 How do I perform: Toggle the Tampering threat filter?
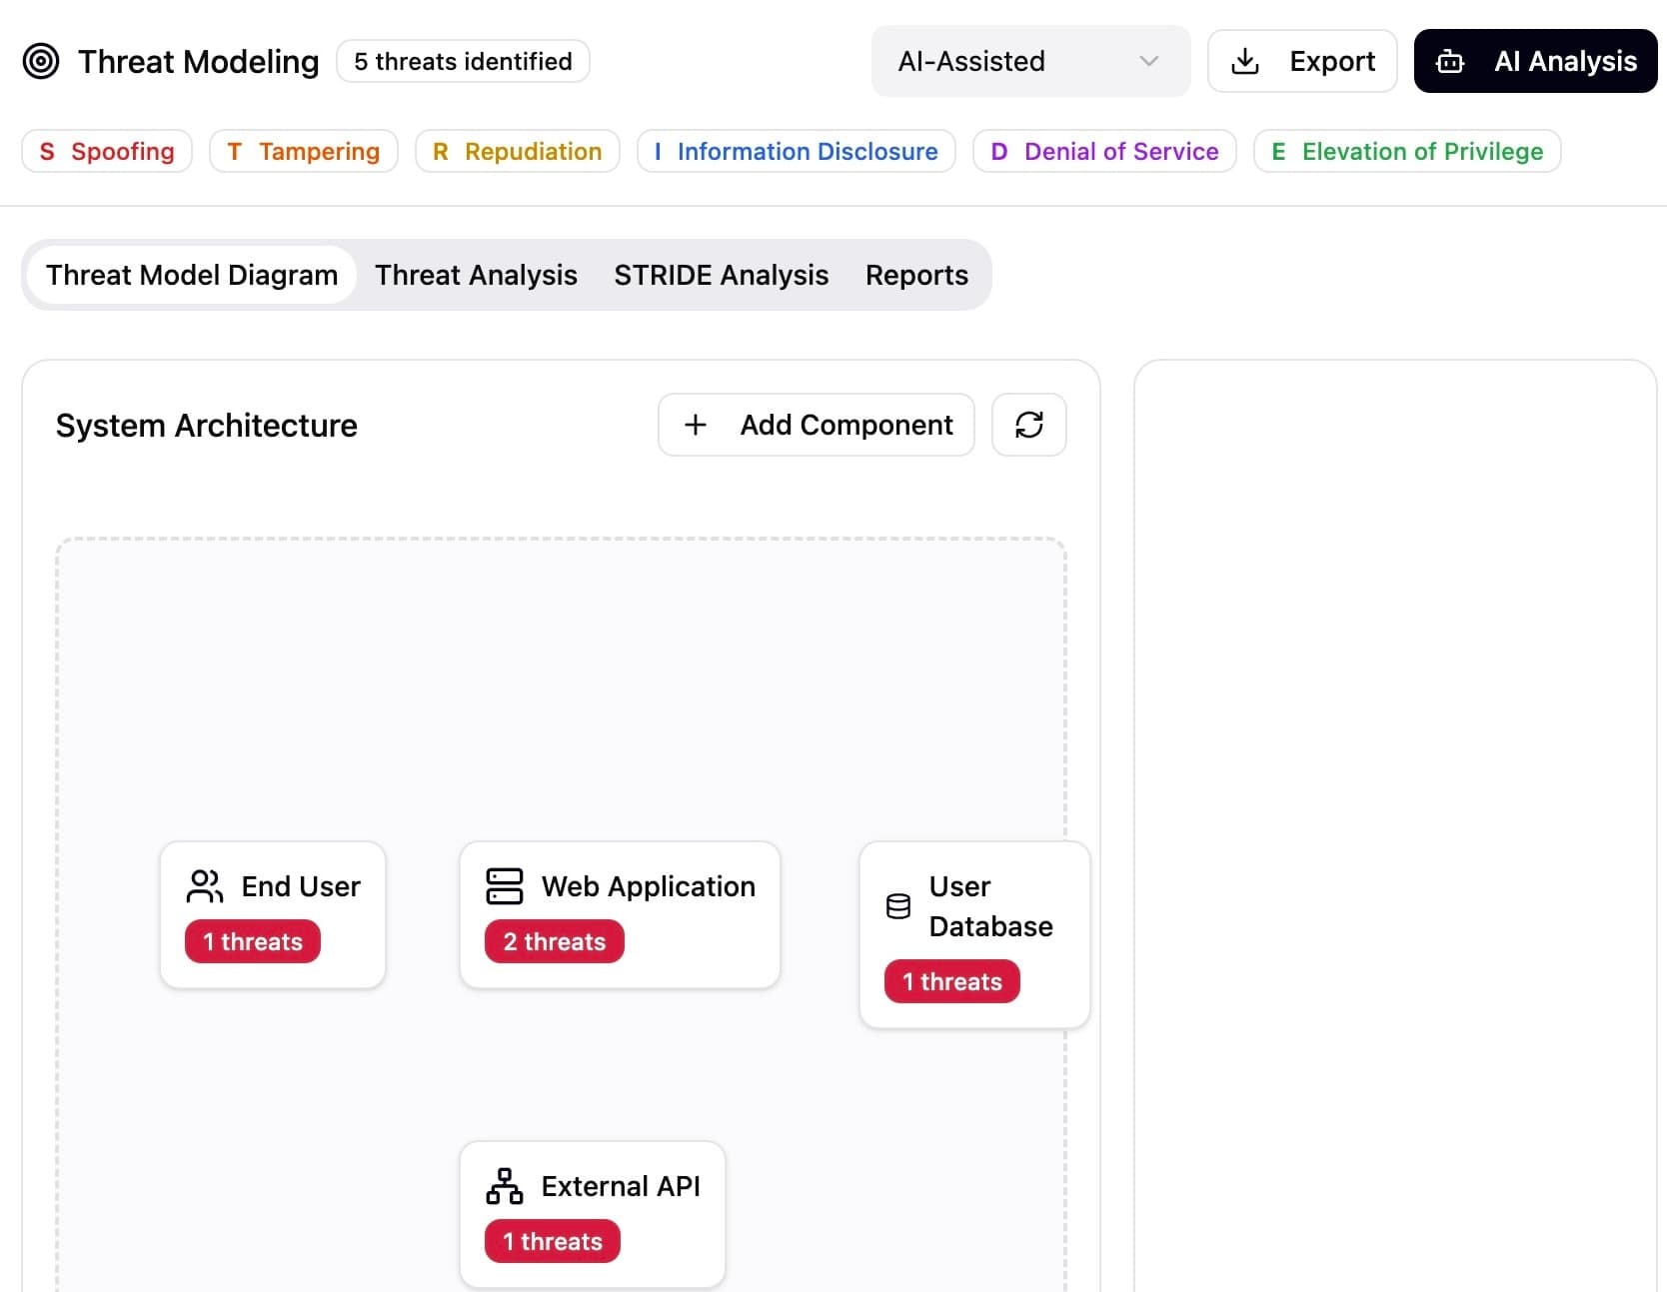(x=303, y=151)
